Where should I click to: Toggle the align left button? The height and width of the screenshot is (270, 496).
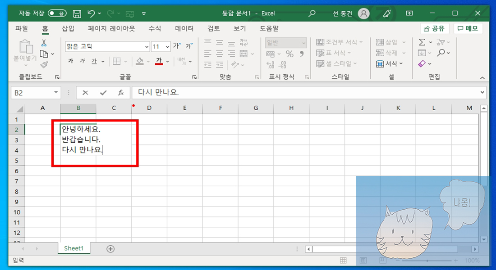coord(207,54)
